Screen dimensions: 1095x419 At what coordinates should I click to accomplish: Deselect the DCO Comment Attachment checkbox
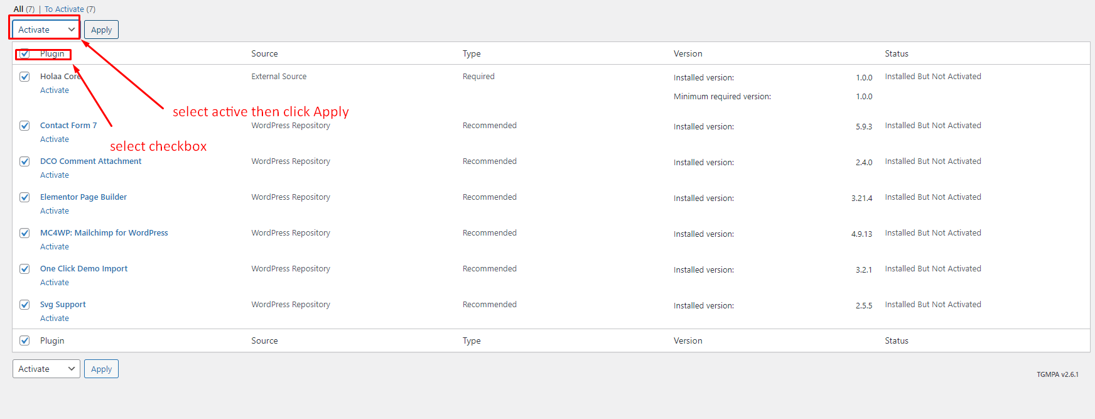(x=24, y=161)
